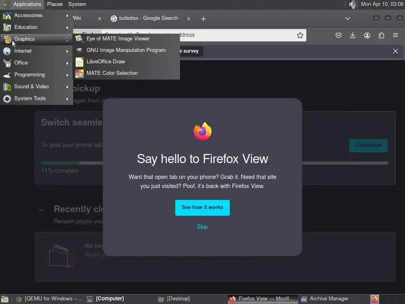Click the Graphics category palette icon
Viewport: 405px width, 304px height.
(7, 39)
